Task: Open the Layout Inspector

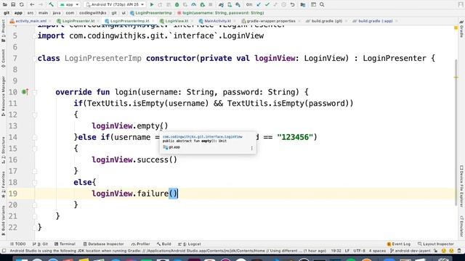Action: pyautogui.click(x=436, y=244)
